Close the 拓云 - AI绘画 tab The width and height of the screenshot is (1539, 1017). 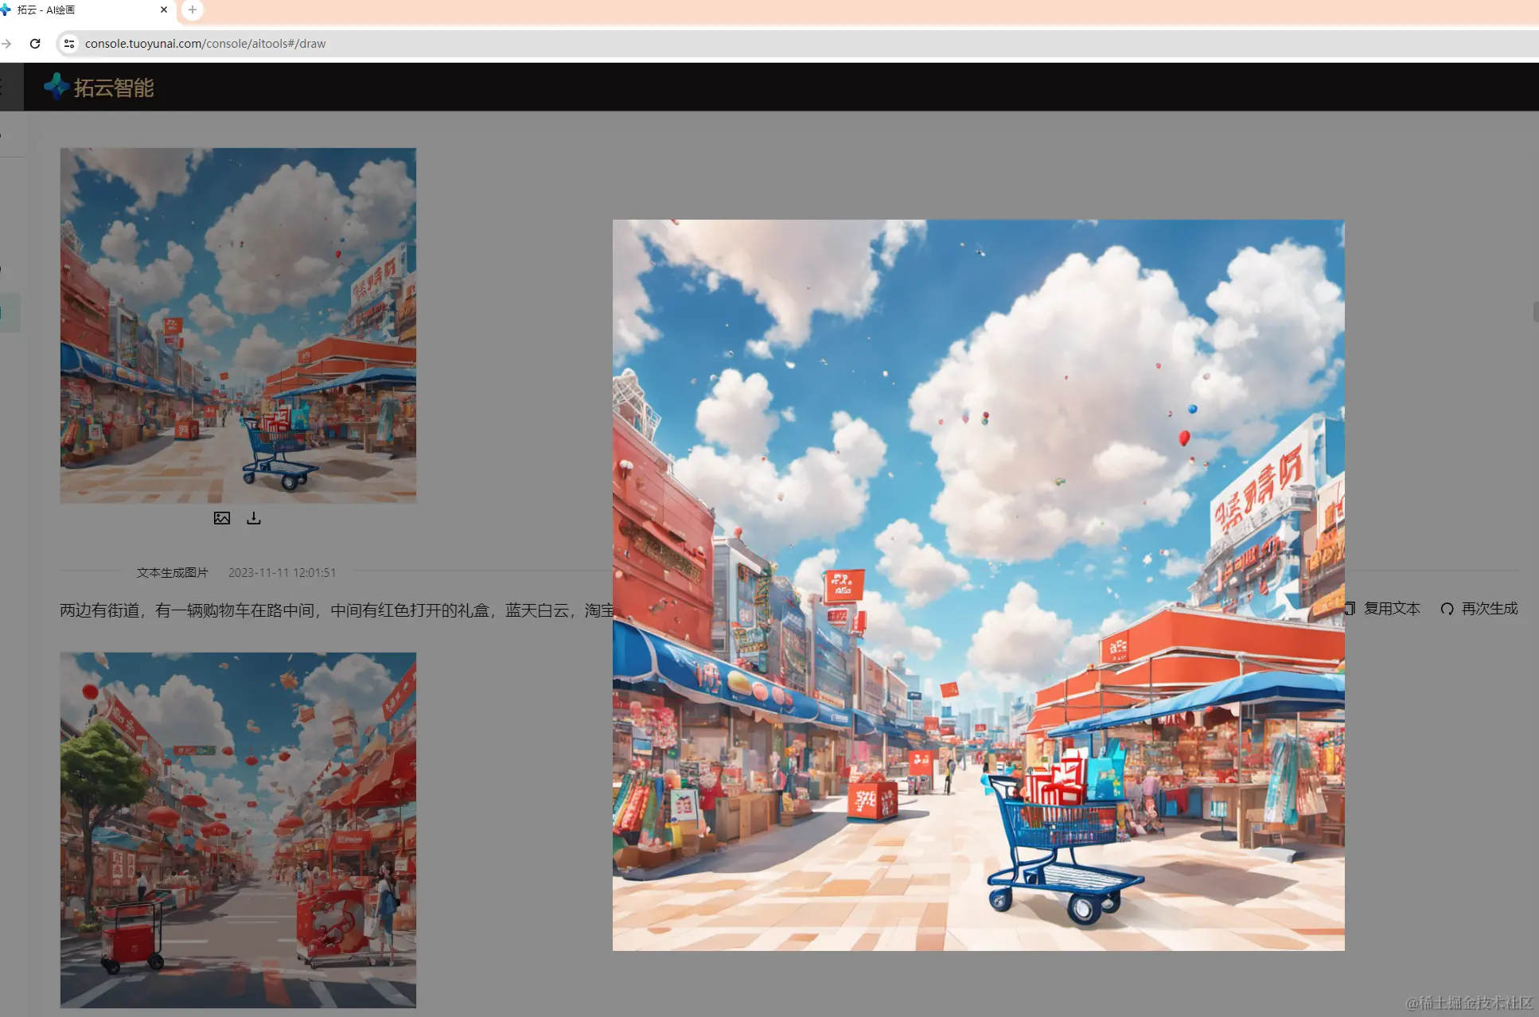164,10
